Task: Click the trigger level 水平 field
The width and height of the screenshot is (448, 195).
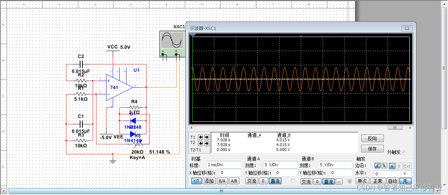Action: (x=388, y=174)
